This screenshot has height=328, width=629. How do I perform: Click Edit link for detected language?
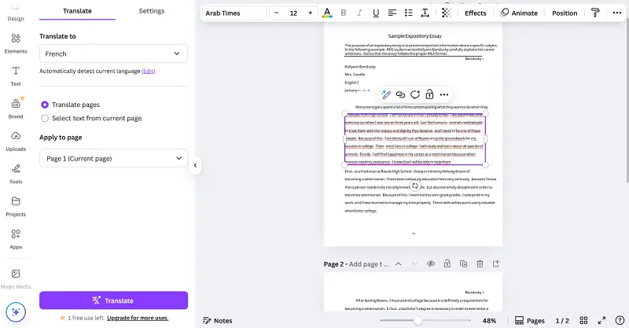click(x=149, y=71)
